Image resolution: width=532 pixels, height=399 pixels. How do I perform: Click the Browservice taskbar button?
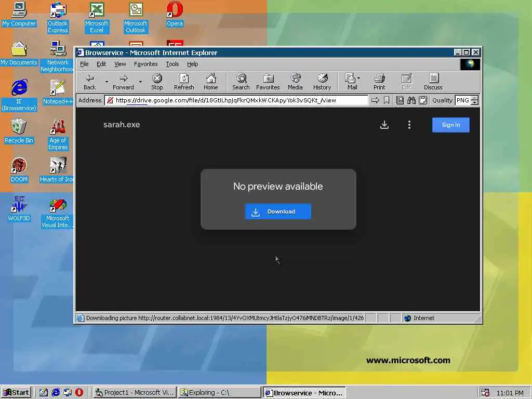click(304, 393)
